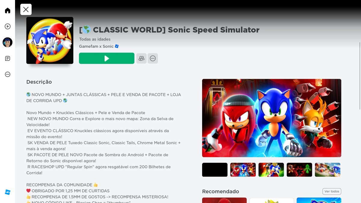Click the Ver todos button
361x203 pixels.
point(332,192)
